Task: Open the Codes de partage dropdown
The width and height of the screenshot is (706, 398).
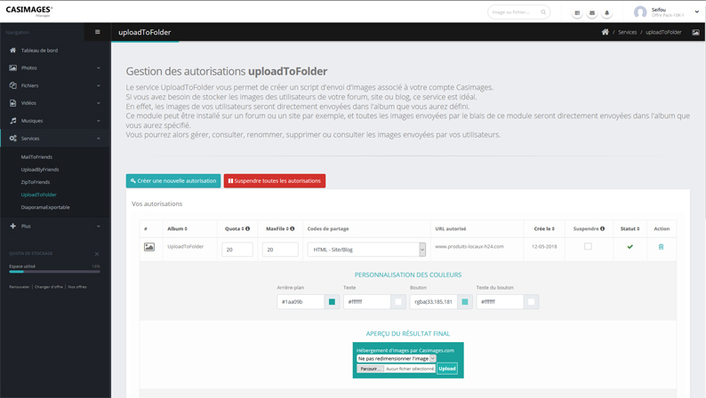Action: pyautogui.click(x=366, y=250)
